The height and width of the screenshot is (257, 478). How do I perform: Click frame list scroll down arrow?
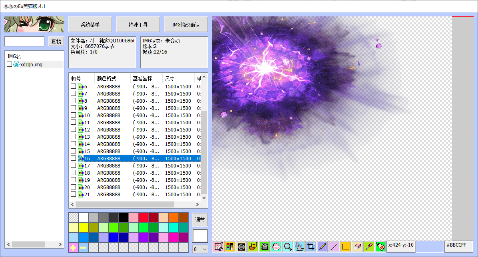(204, 197)
